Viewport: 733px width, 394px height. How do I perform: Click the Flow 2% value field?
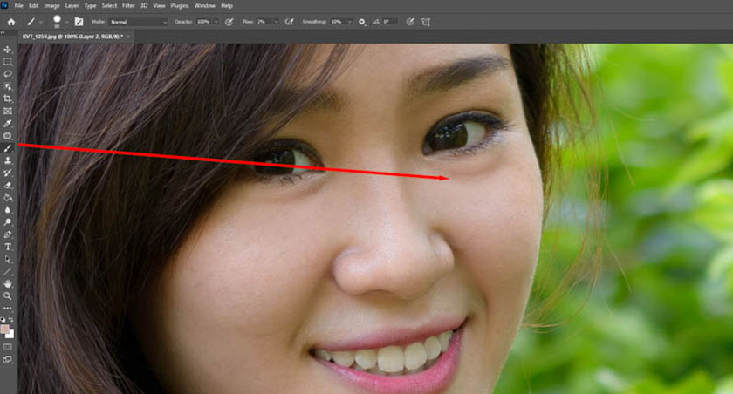[264, 22]
